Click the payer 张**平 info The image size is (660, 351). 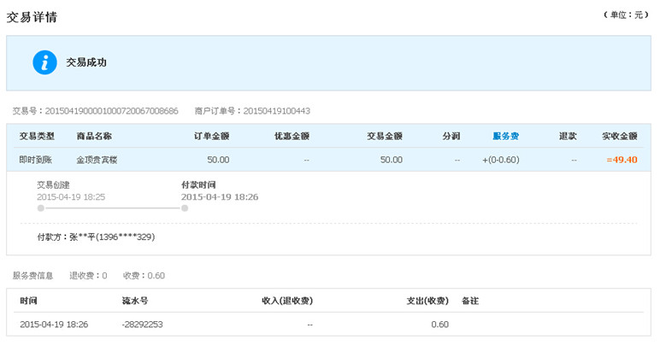click(96, 237)
